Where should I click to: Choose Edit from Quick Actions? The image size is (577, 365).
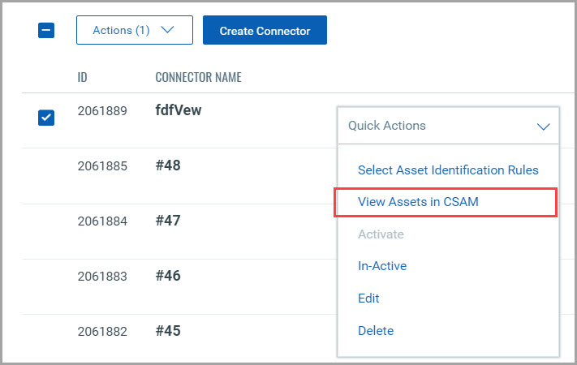point(368,298)
